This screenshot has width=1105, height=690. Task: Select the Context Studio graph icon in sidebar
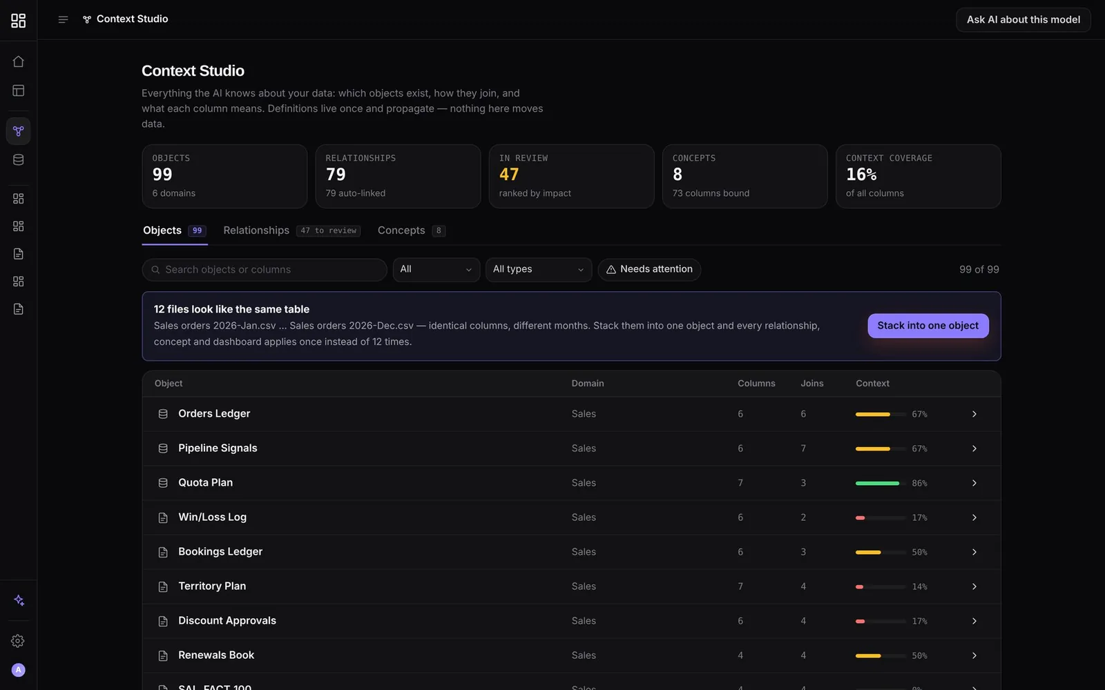pos(19,131)
